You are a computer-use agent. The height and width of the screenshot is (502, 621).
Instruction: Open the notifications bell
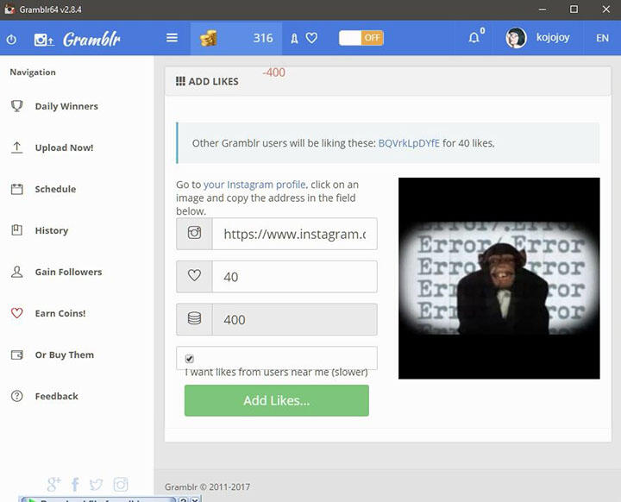pos(474,38)
